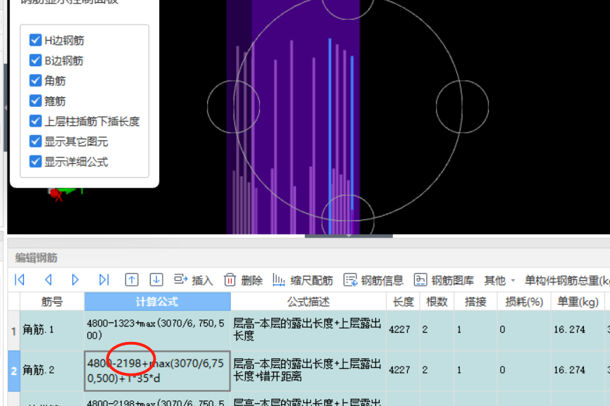Click formula description cell of 角筋.1

(308, 331)
